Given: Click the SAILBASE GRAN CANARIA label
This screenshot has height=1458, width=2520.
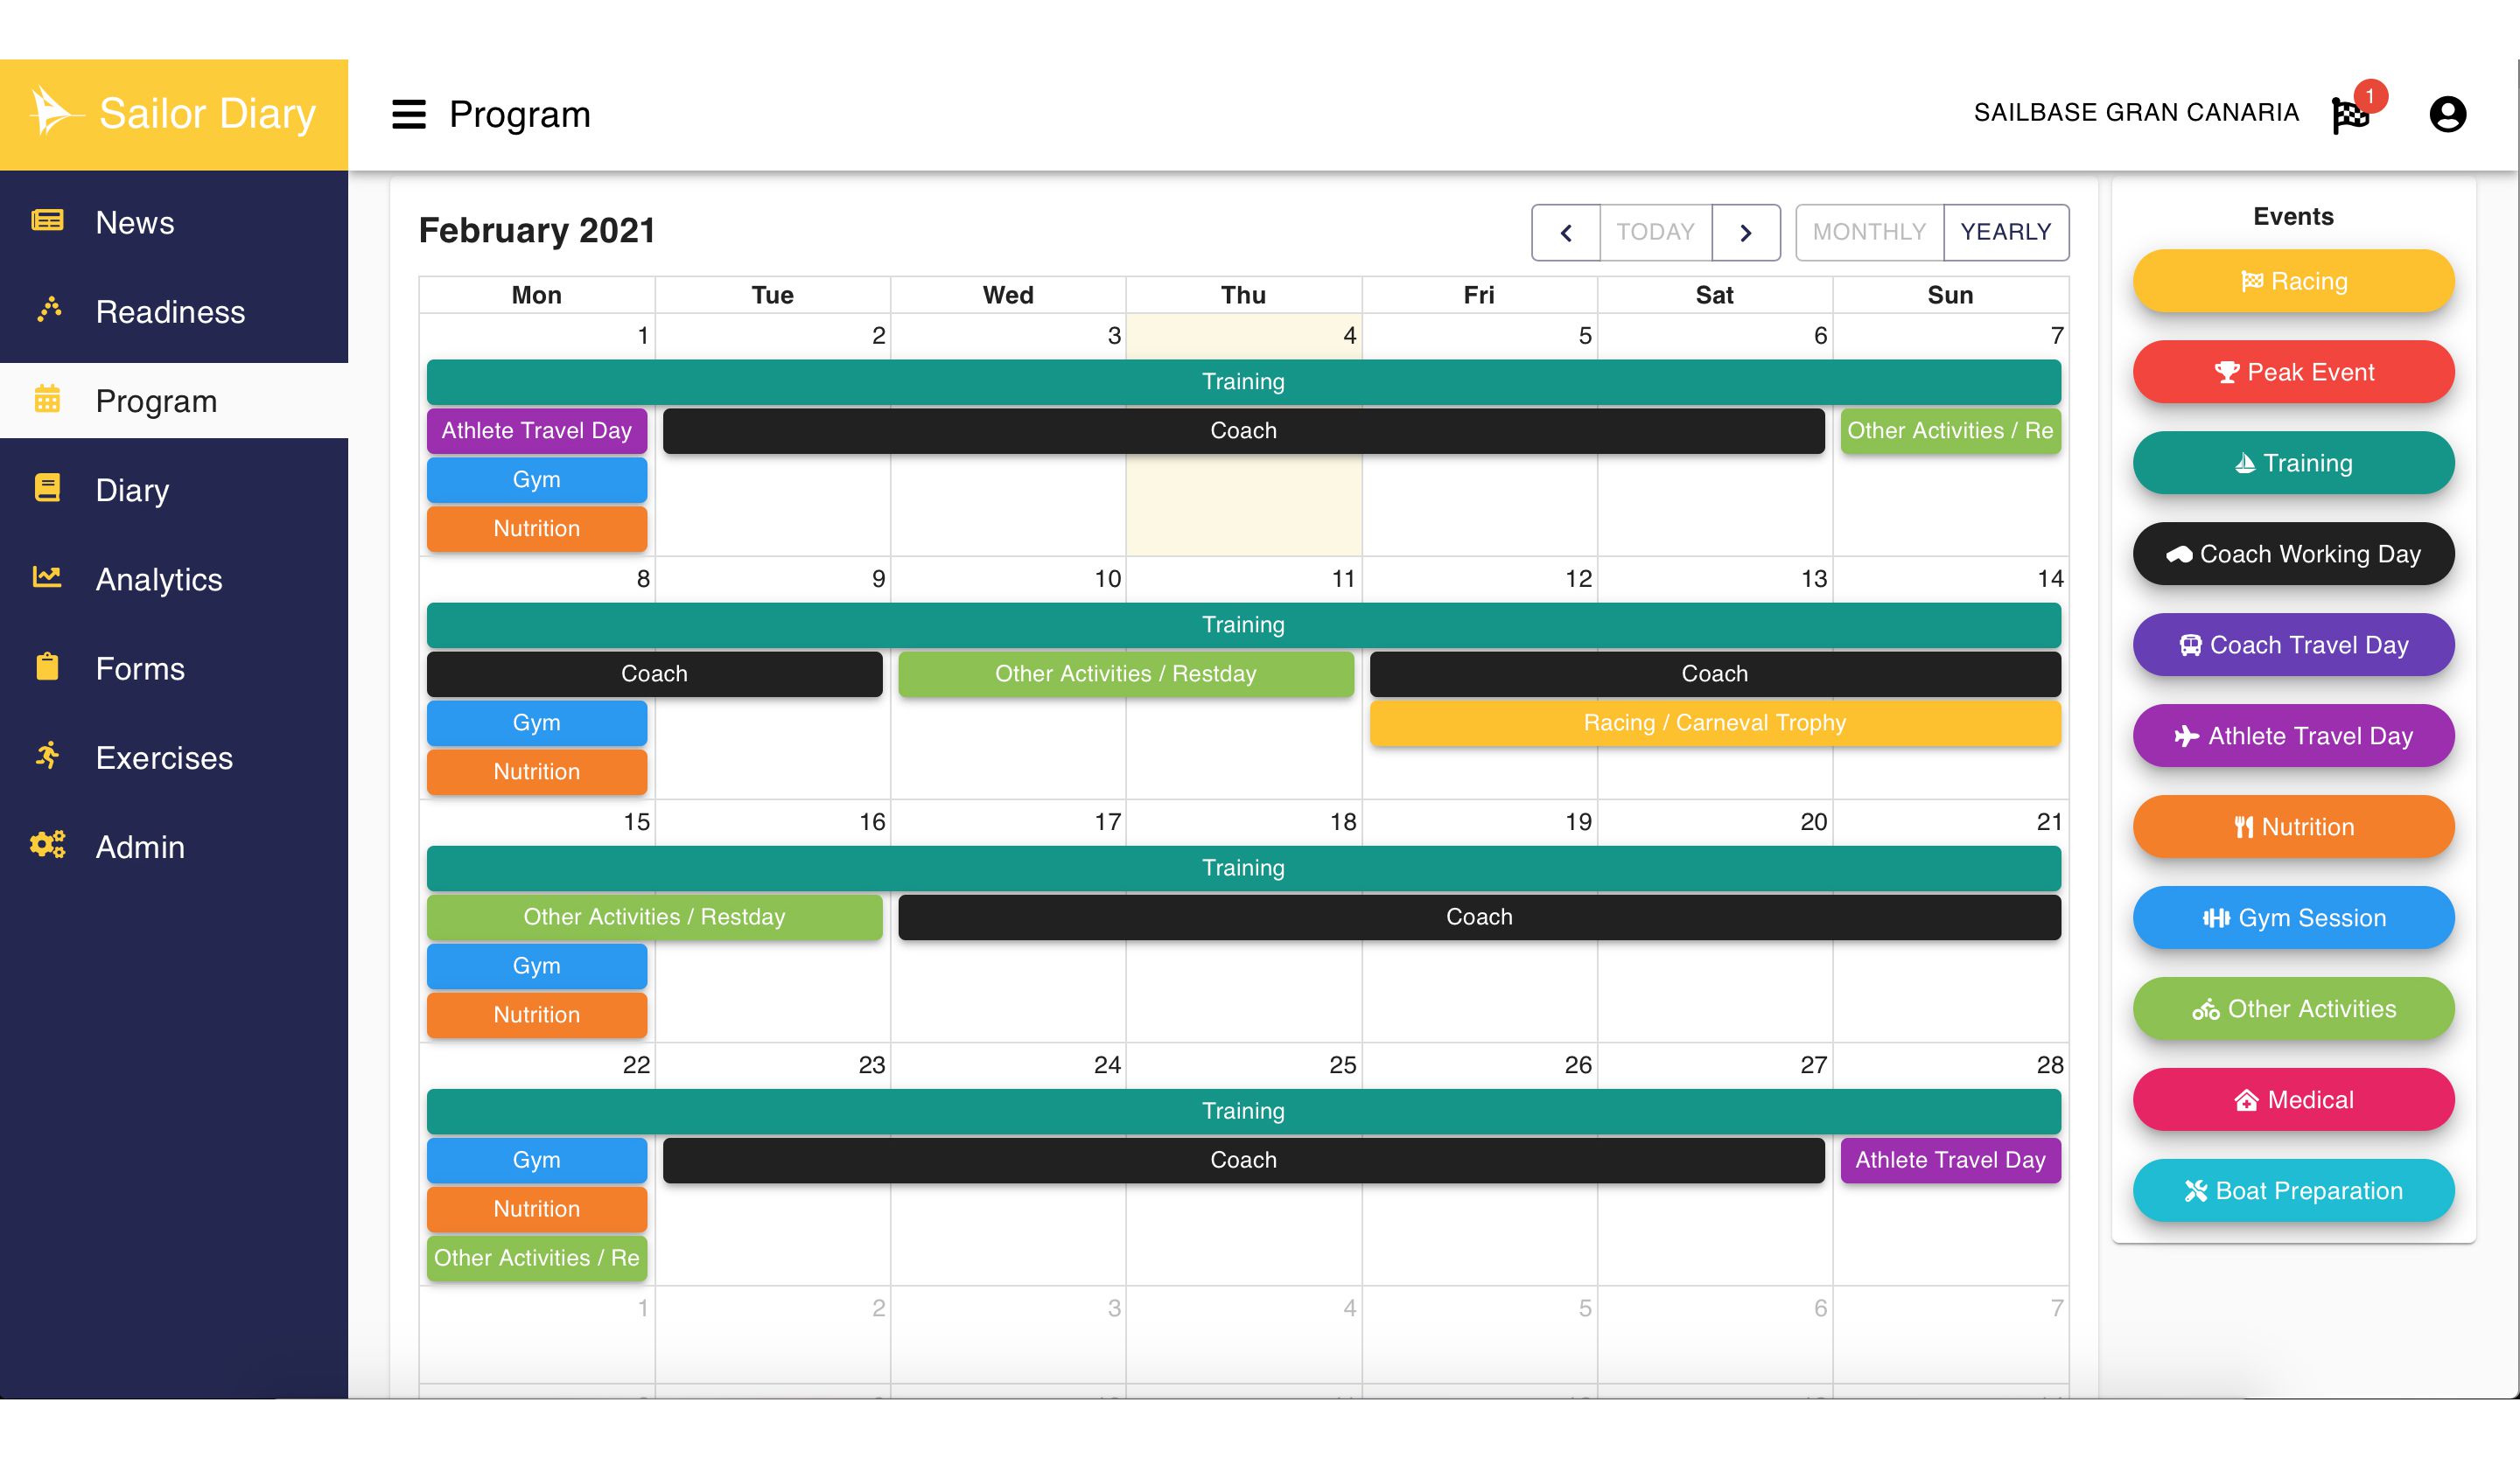Looking at the screenshot, I should click(x=2136, y=113).
